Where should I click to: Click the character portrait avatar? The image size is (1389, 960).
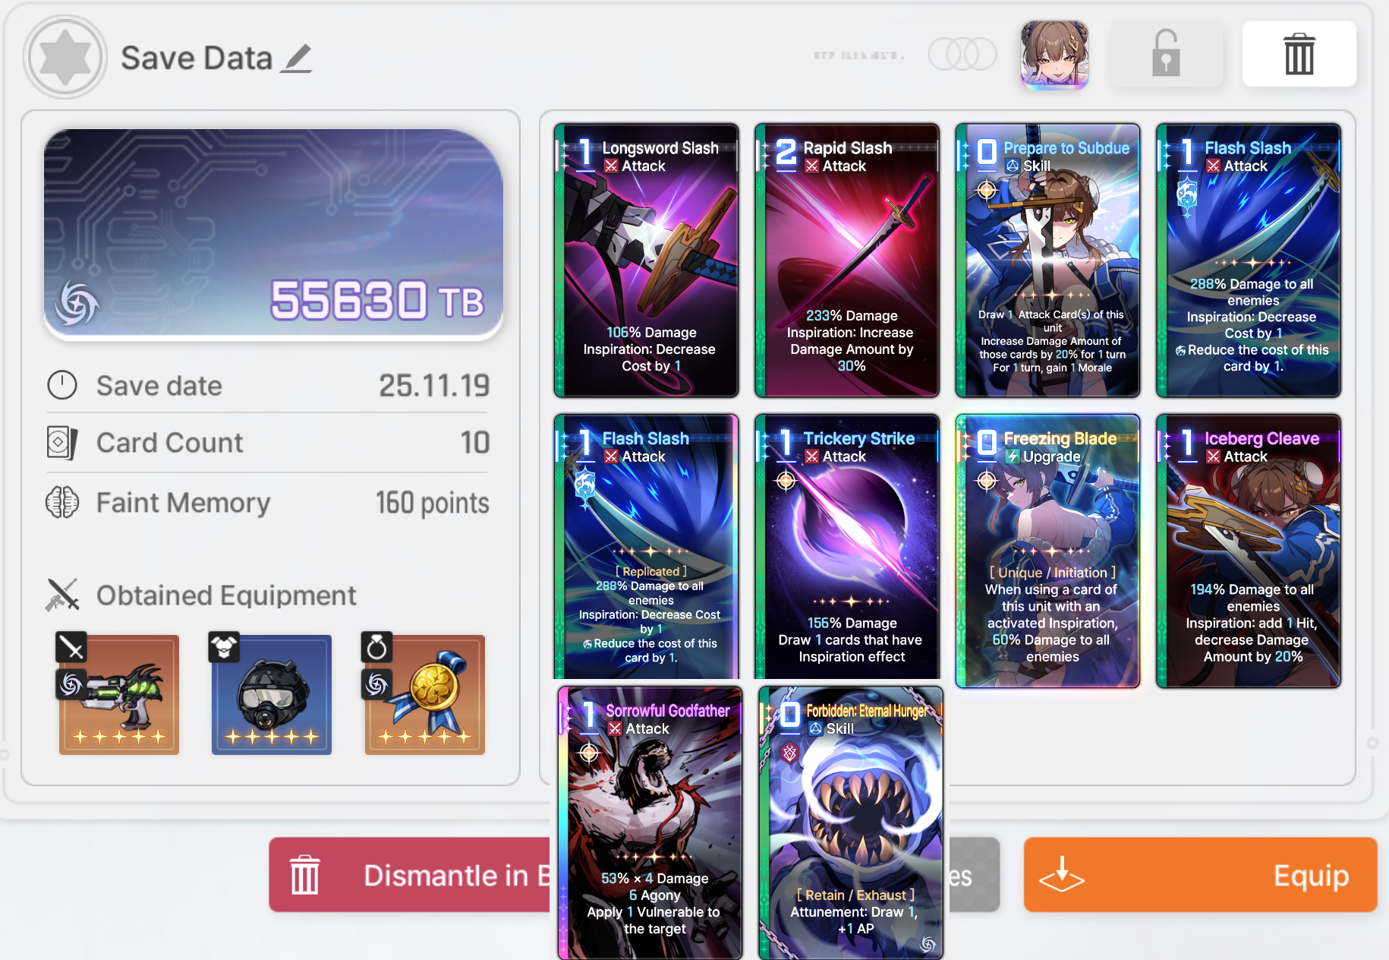click(1054, 54)
